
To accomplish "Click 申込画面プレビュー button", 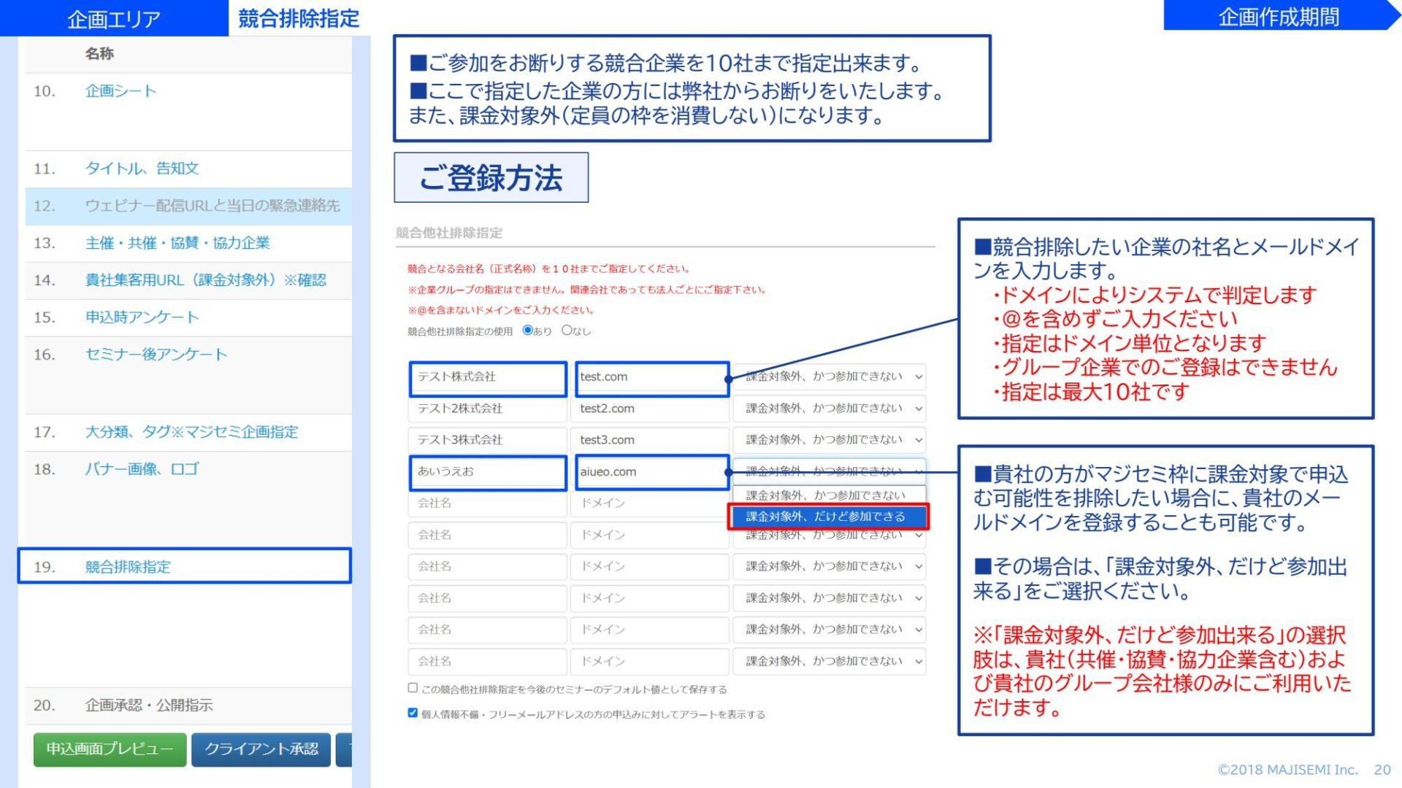I will [110, 749].
